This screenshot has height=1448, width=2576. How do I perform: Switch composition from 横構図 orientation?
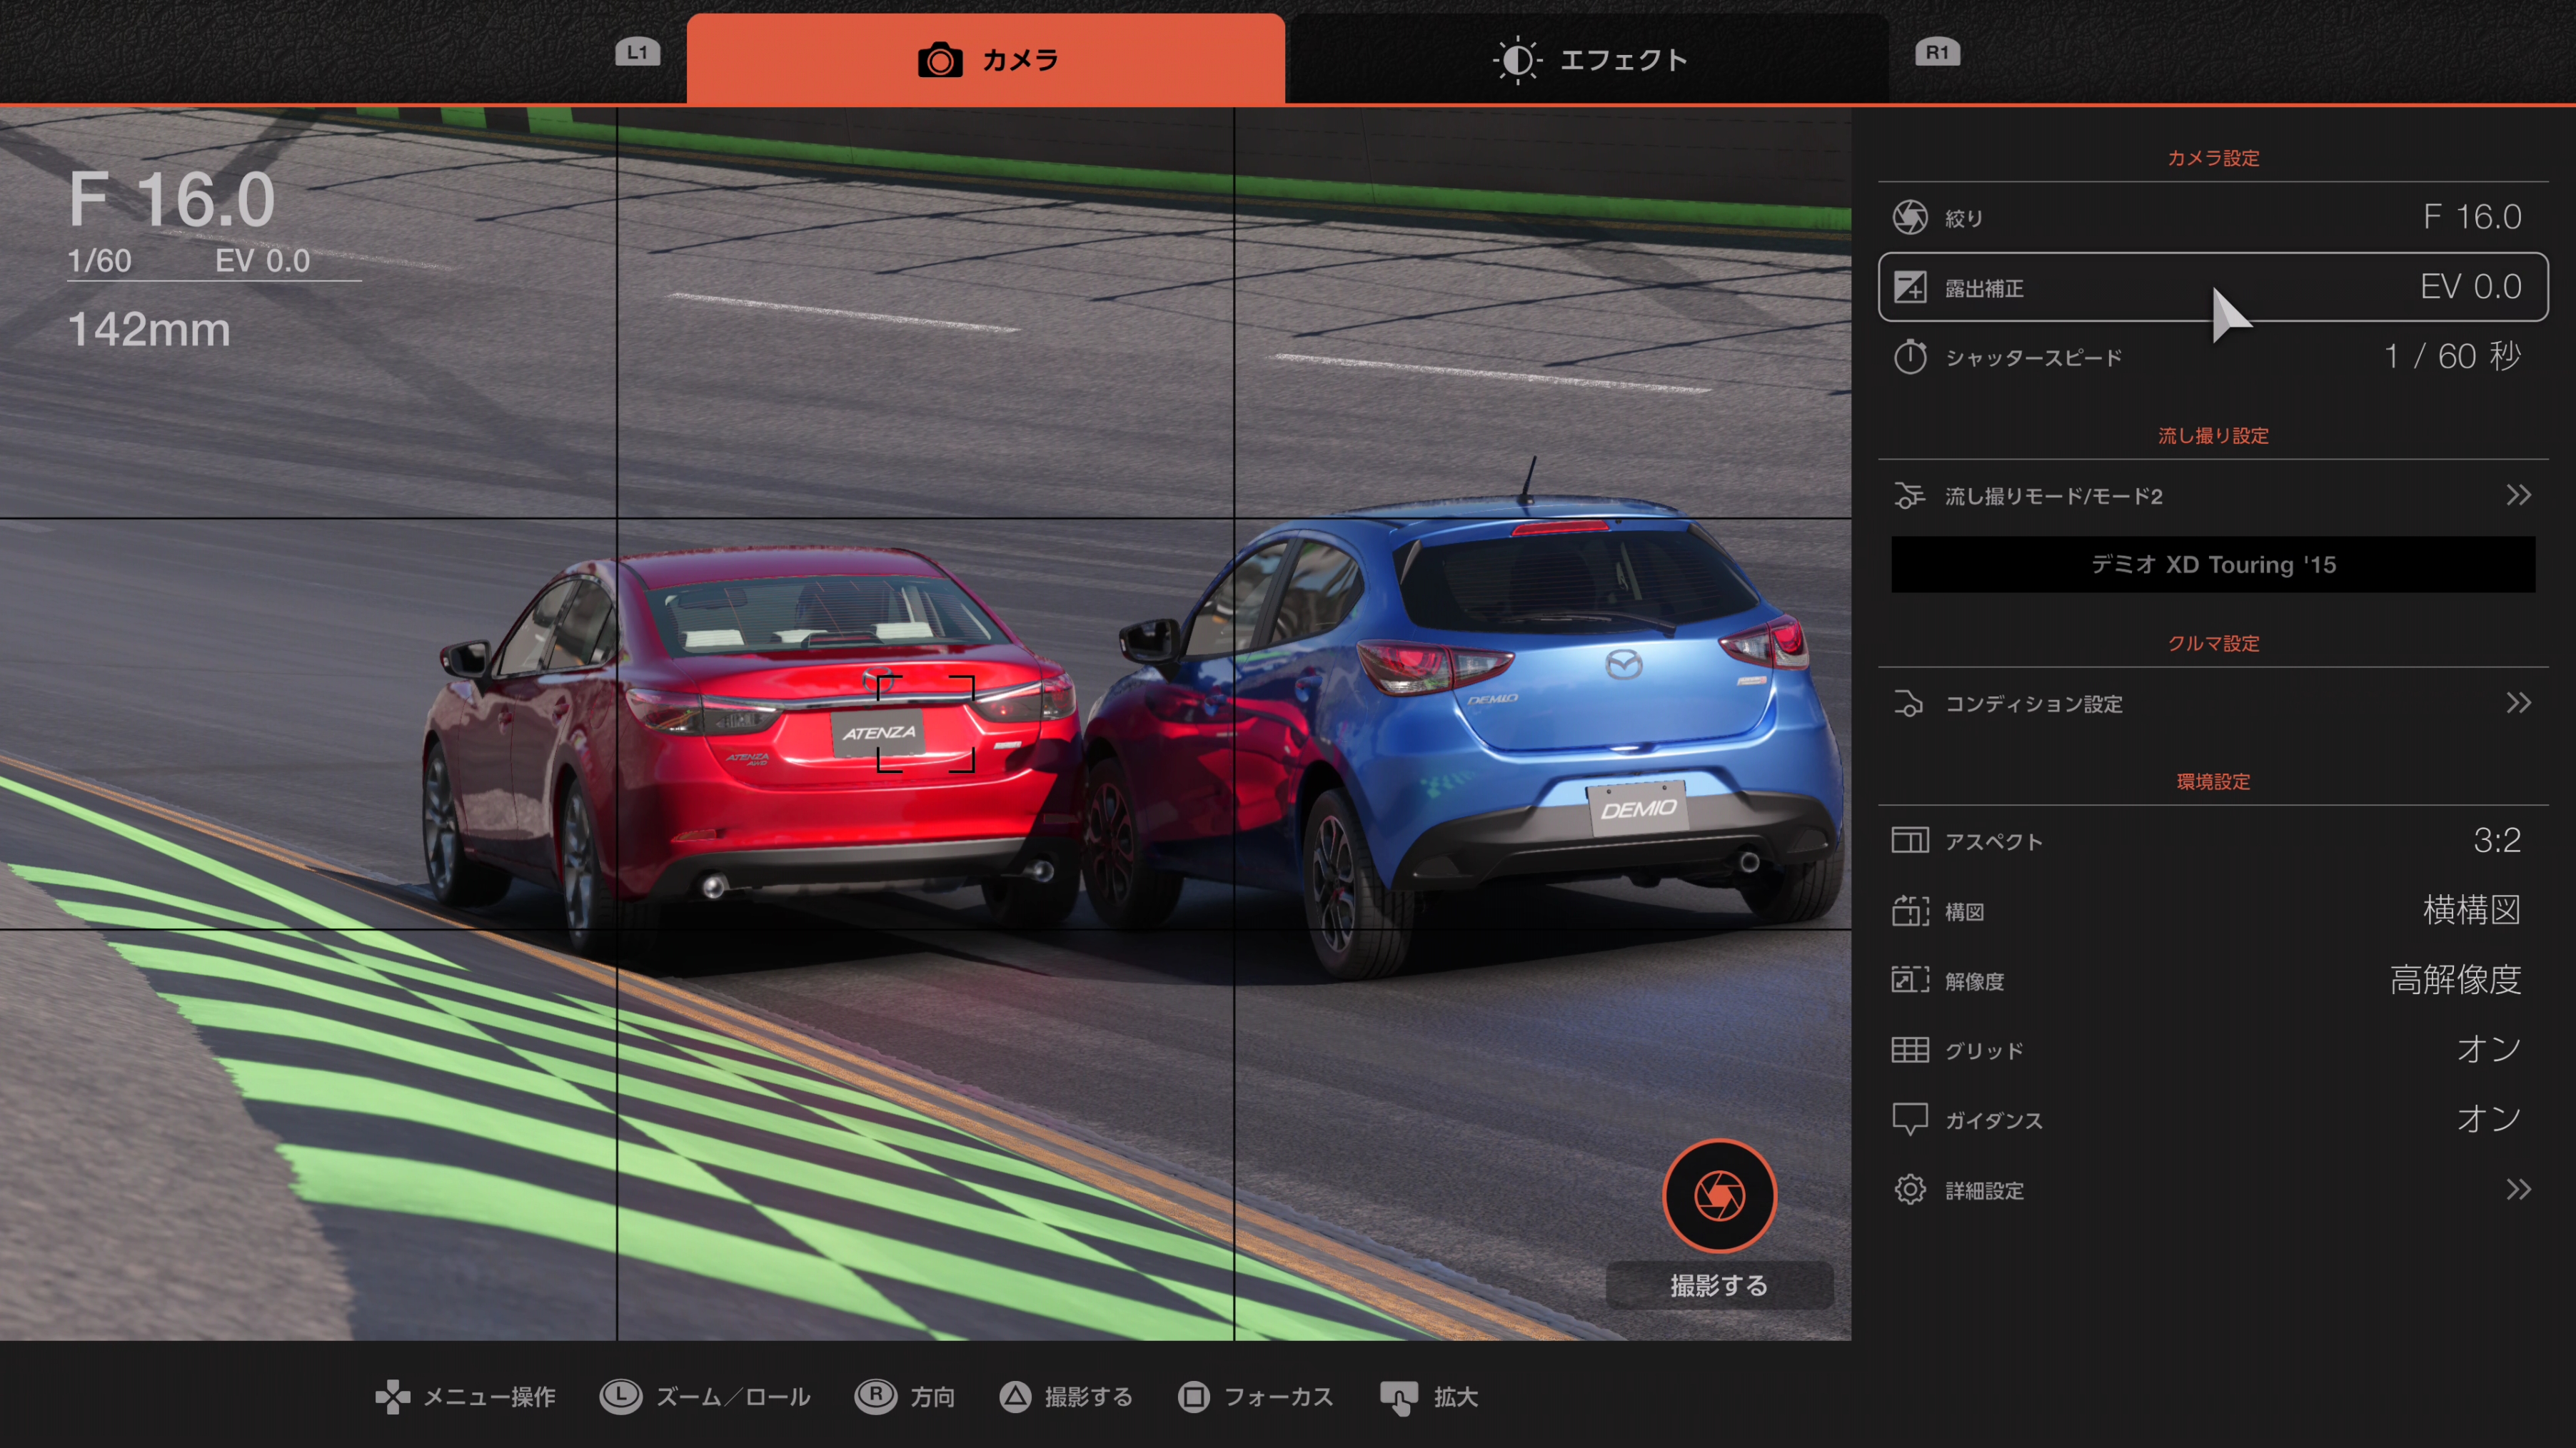[x=2471, y=911]
